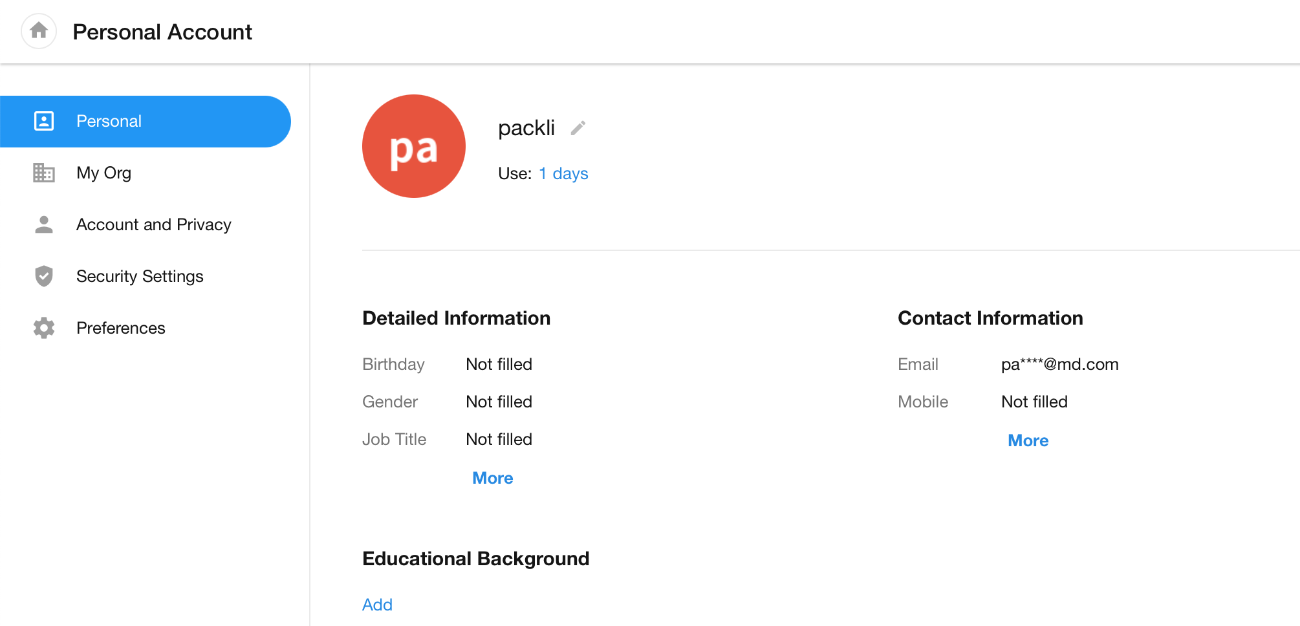Screen dimensions: 1300x626
Task: Add an Educational Background entry
Action: pos(377,605)
